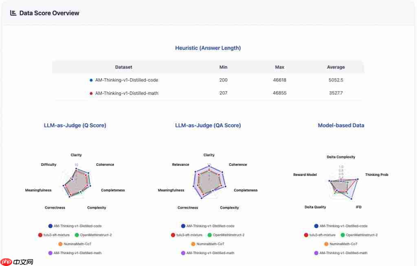Image resolution: width=417 pixels, height=266 pixels.
Task: Toggle OpenMathInstruct-2 series in QA Score legend
Action: [228, 235]
